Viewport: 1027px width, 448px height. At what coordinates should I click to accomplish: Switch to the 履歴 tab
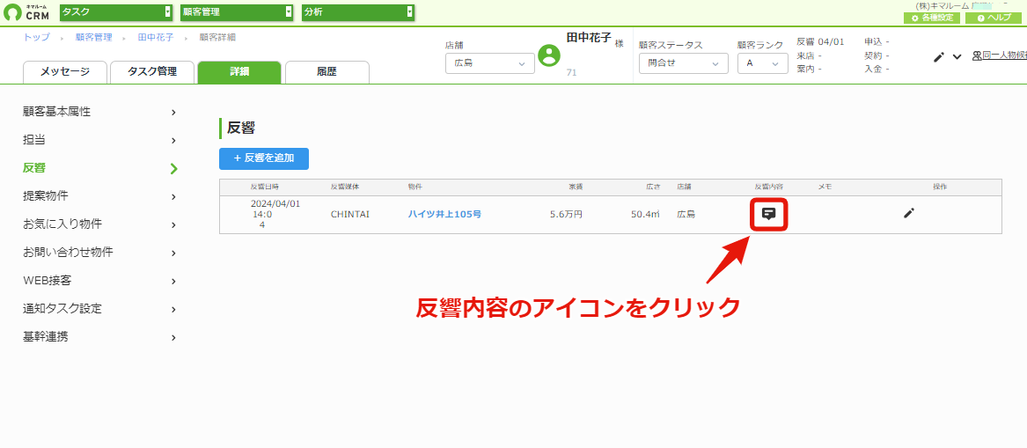[x=326, y=72]
